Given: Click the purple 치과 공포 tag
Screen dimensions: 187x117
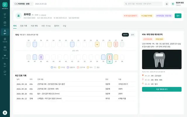Looking at the screenshot, I should [x=164, y=16].
